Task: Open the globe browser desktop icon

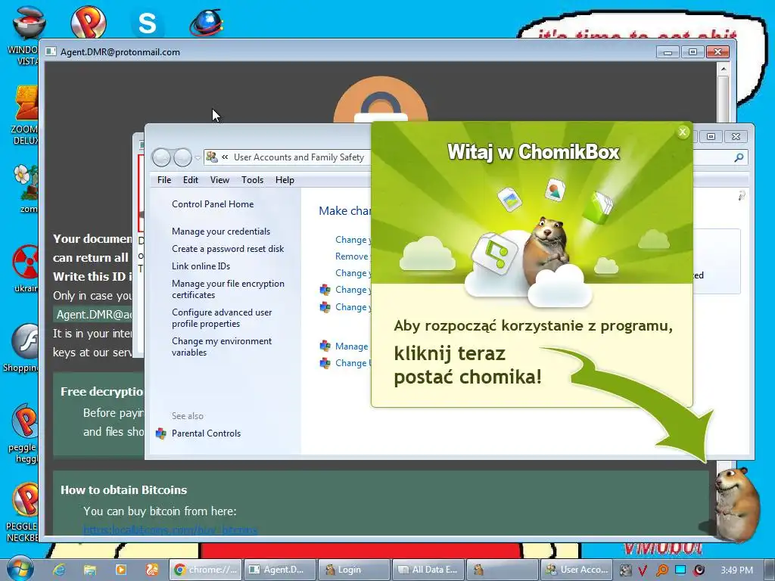Action: click(x=207, y=23)
